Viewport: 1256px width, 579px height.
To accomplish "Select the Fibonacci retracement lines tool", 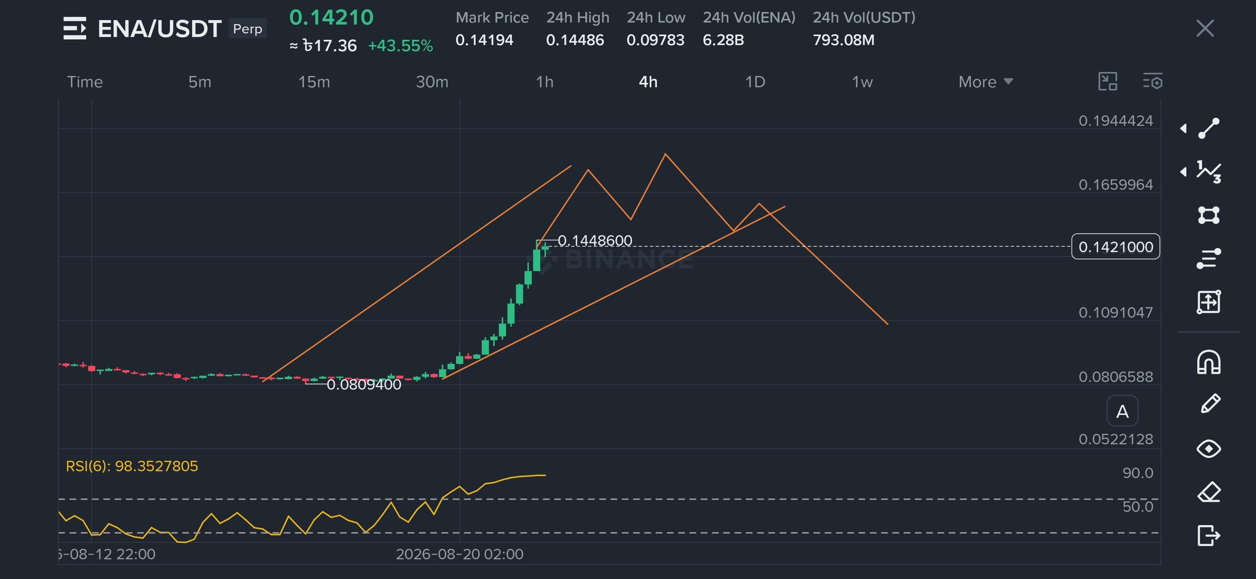I will 1209,259.
